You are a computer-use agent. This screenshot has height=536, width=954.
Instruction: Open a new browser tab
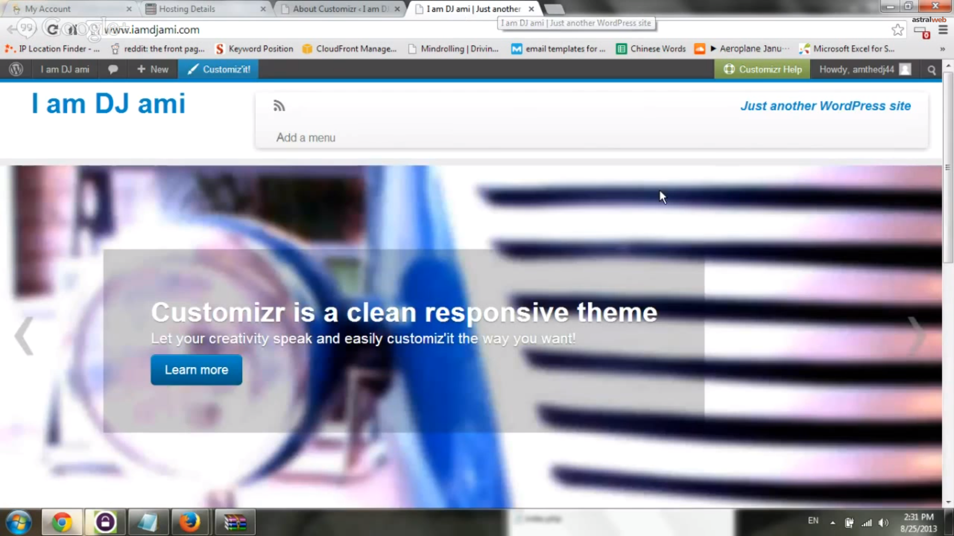[554, 9]
